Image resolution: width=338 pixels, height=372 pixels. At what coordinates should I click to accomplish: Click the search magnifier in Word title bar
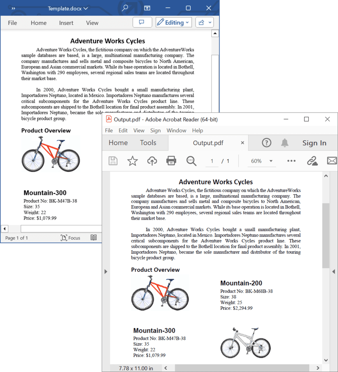point(125,8)
